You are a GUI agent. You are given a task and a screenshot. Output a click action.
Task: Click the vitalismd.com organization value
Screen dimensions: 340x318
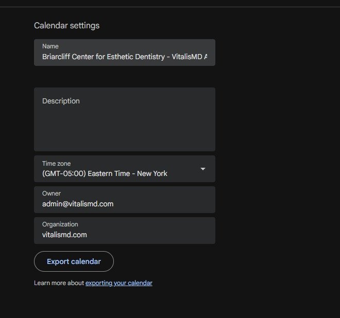[64, 235]
